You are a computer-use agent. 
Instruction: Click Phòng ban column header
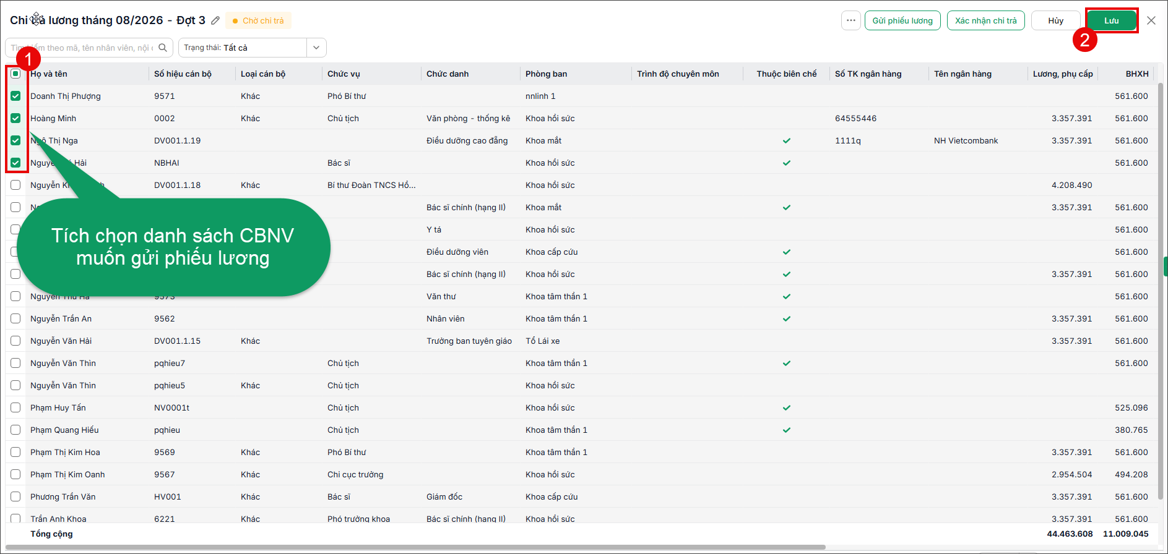[547, 74]
